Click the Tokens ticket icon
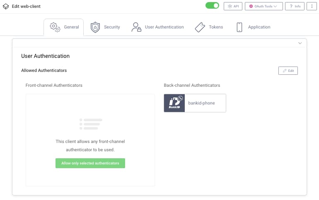Screen dimensions: 319x200 coord(200,27)
